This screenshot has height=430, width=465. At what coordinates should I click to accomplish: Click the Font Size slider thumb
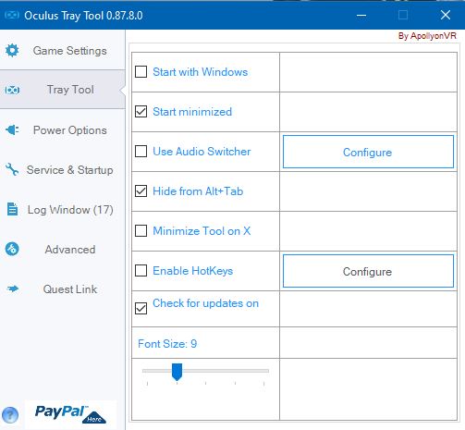pos(177,372)
